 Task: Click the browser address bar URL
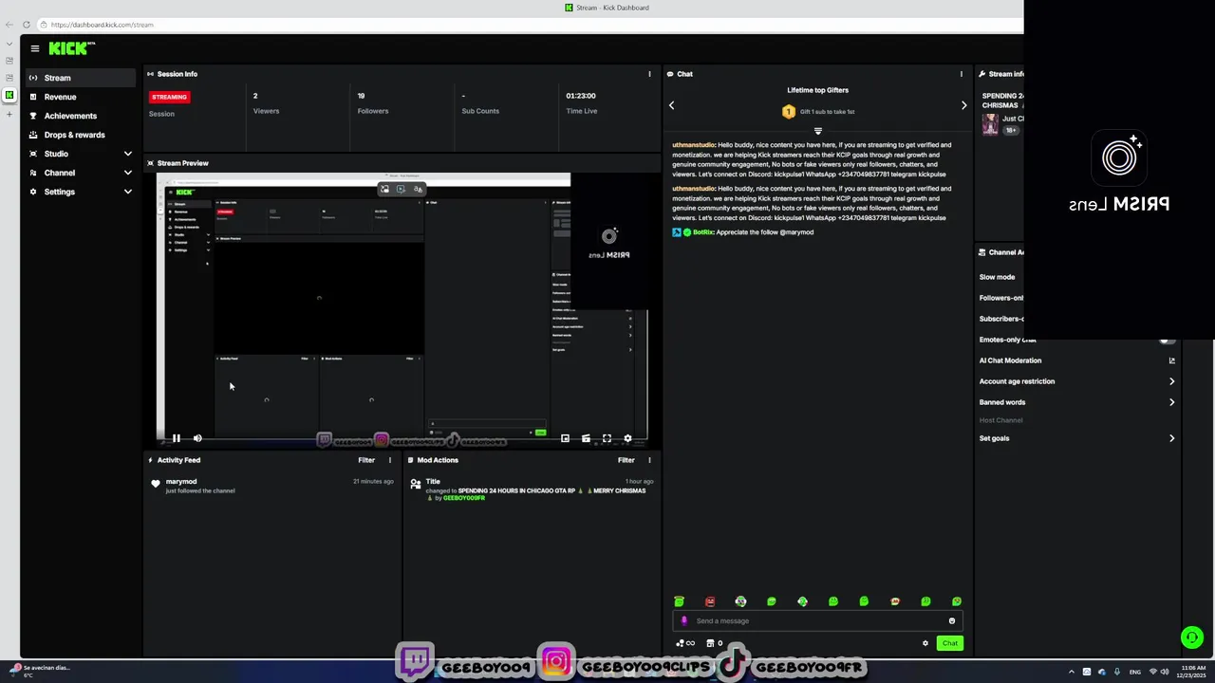tap(102, 25)
